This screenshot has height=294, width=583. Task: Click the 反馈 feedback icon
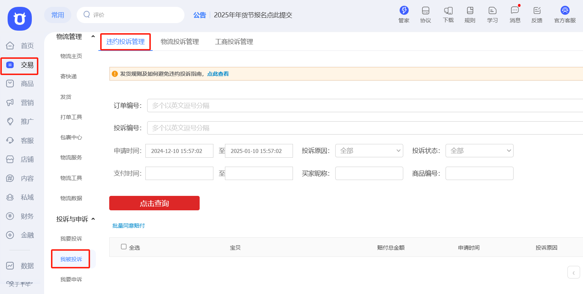537,10
